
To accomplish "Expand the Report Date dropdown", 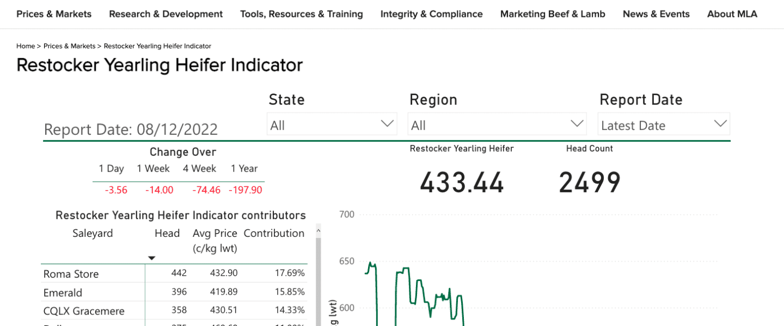I will click(x=664, y=124).
